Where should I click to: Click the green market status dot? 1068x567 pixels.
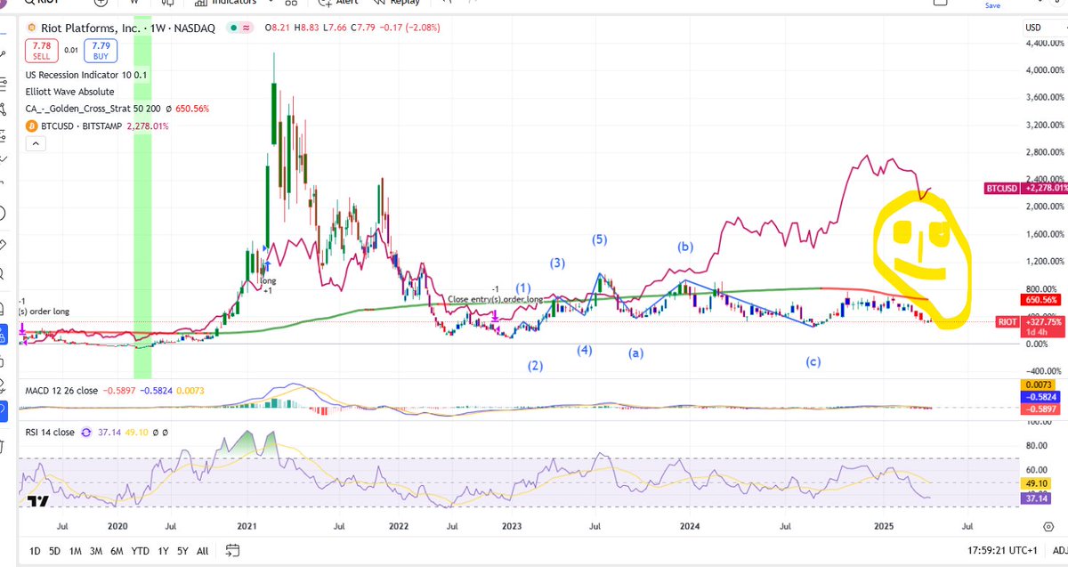[x=232, y=28]
